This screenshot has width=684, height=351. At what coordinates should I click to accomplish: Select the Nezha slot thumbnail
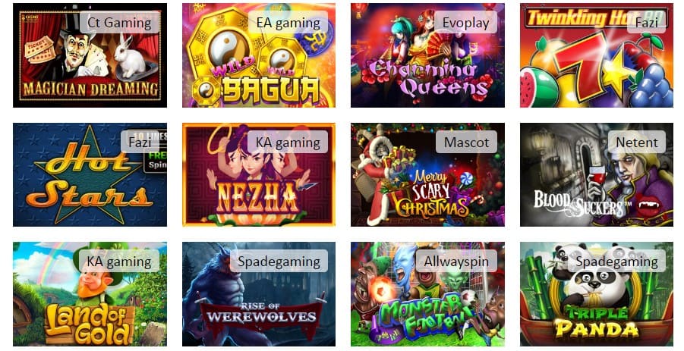[x=259, y=174]
